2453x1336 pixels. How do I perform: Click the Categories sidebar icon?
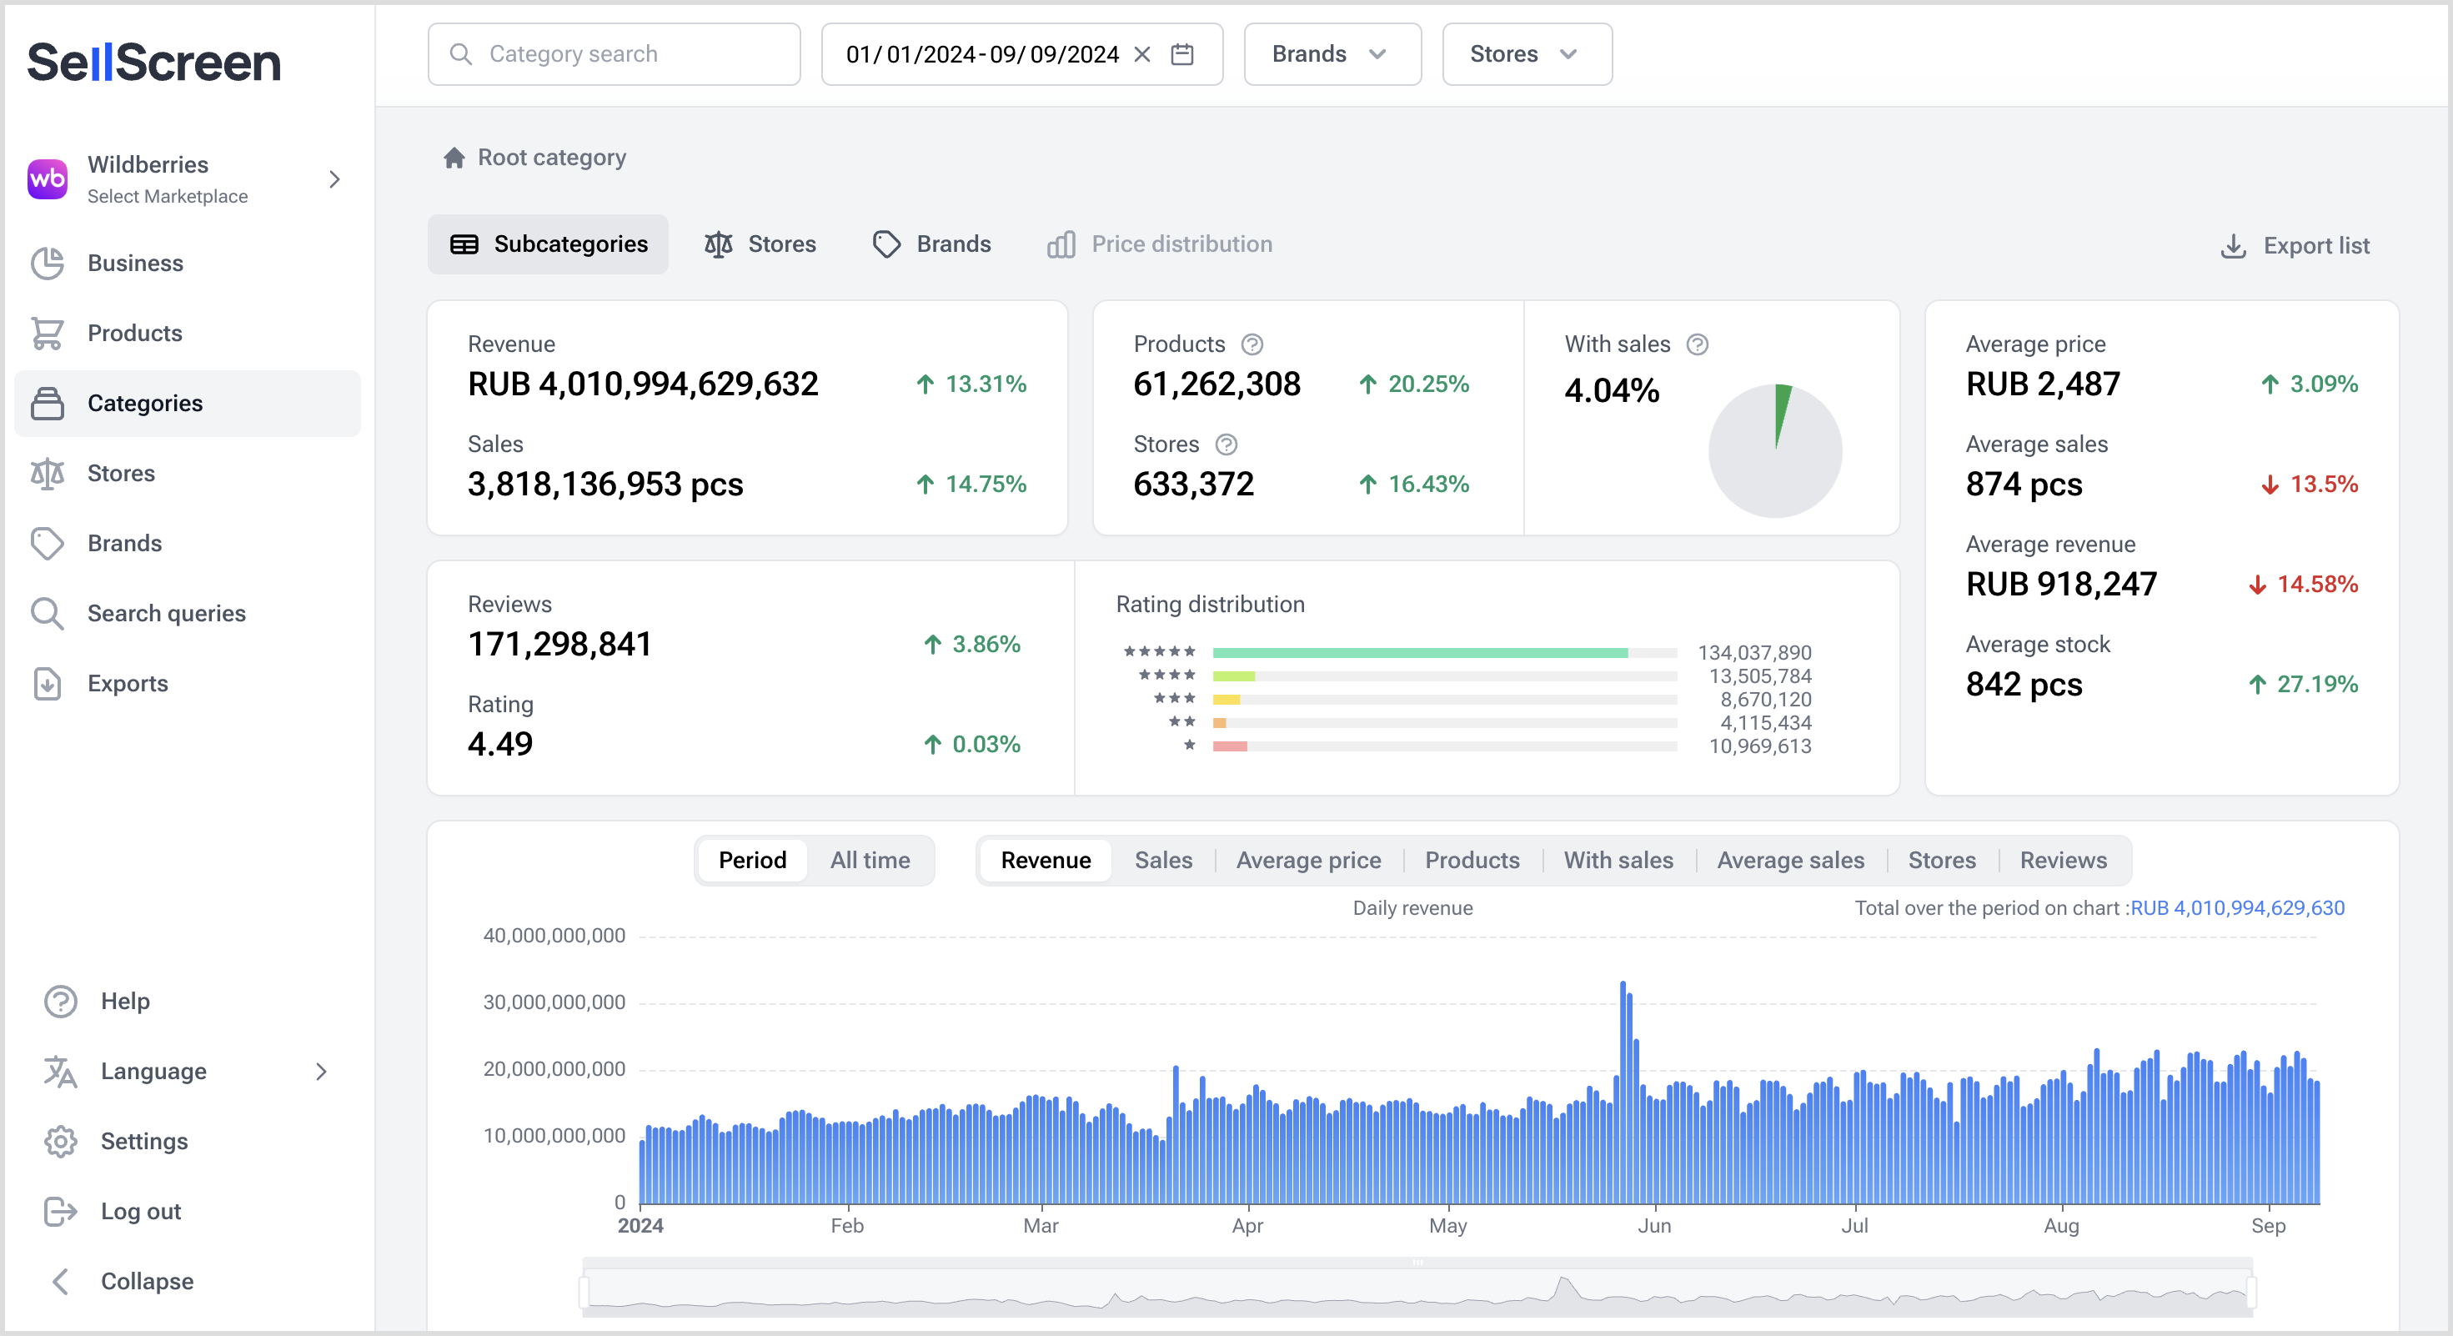click(48, 403)
